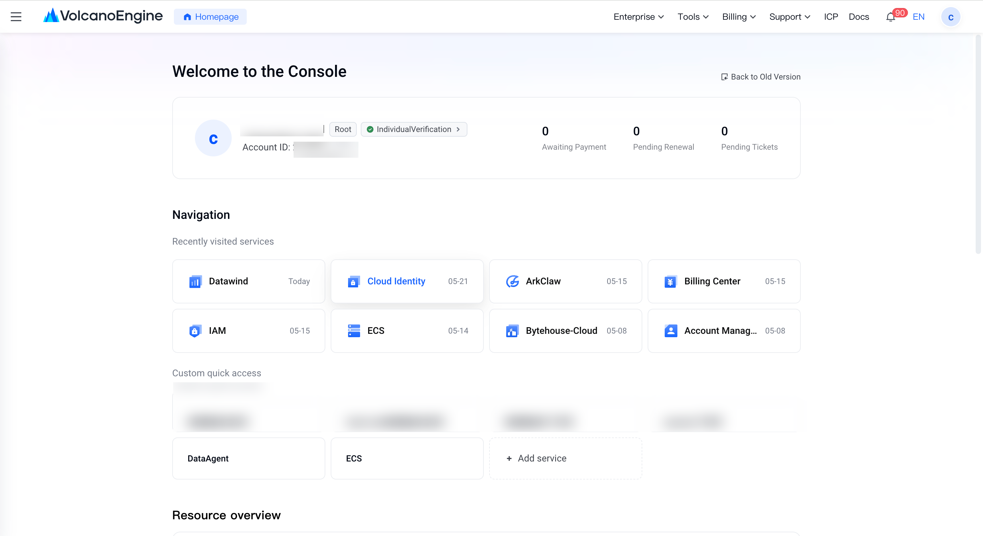Click the Add service button
Screen dimensions: 983x536
[x=565, y=458]
